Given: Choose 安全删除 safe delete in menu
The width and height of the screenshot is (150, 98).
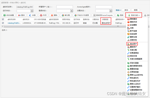Looking at the screenshot, I should pos(132,25).
